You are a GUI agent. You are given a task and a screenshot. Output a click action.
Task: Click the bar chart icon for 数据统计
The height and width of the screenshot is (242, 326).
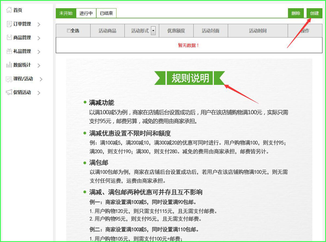(x=9, y=65)
